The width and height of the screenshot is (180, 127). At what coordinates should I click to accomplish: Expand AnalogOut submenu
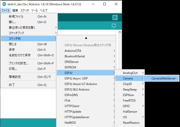tap(130, 73)
